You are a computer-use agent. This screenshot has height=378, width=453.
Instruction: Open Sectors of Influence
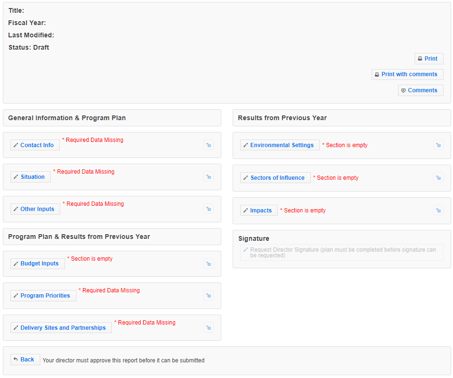tap(275, 178)
